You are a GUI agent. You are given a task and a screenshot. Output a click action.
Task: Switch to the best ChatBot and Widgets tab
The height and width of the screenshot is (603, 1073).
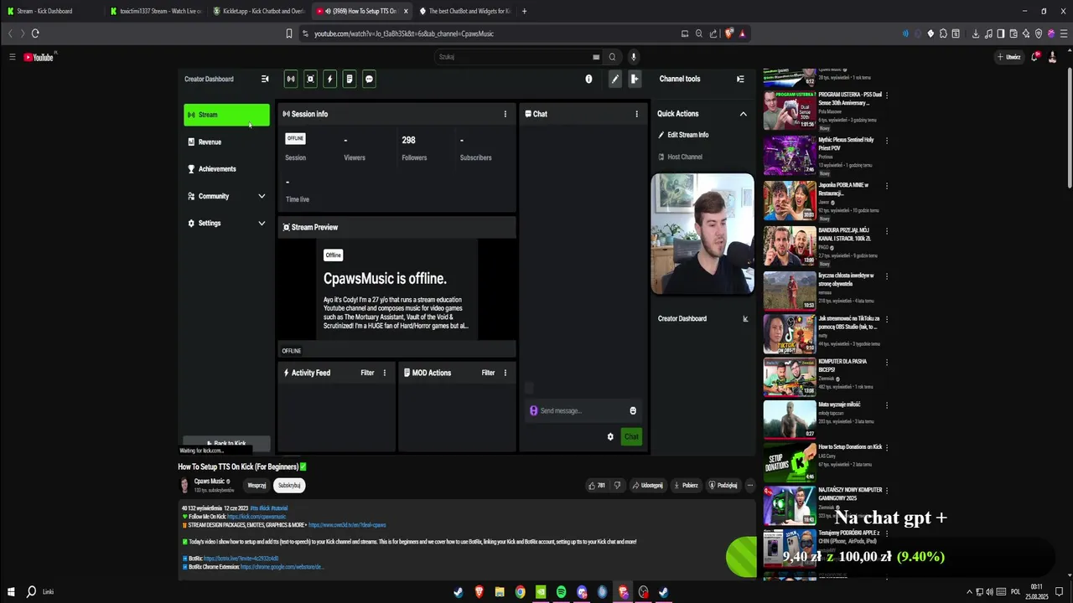point(466,11)
